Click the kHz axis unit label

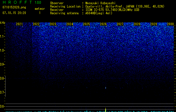tap(3, 23)
